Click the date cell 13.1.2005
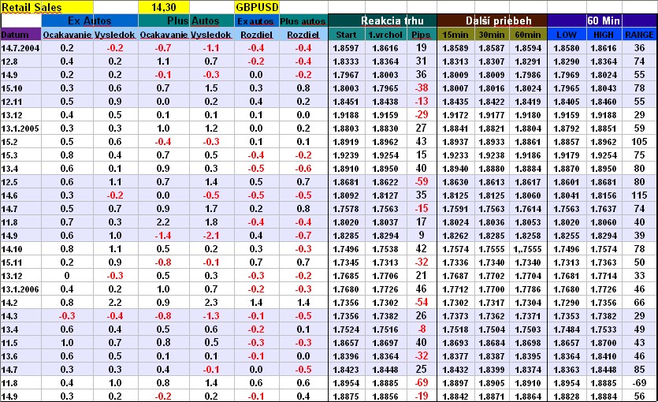This screenshot has width=658, height=402. coord(20,128)
